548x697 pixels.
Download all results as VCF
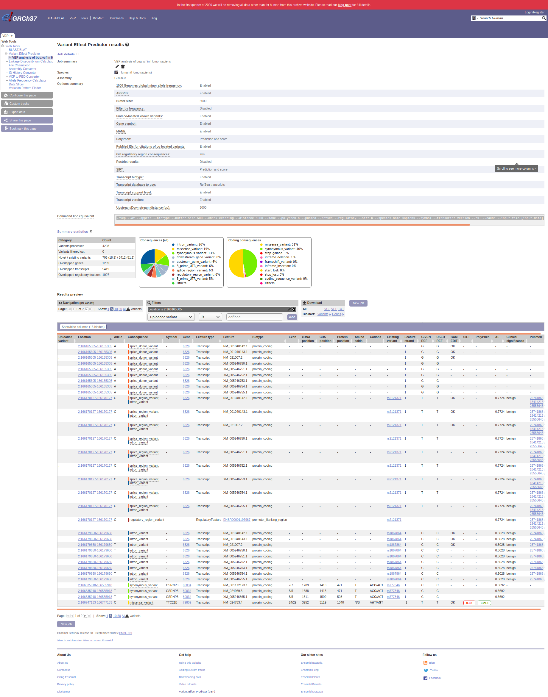(327, 309)
